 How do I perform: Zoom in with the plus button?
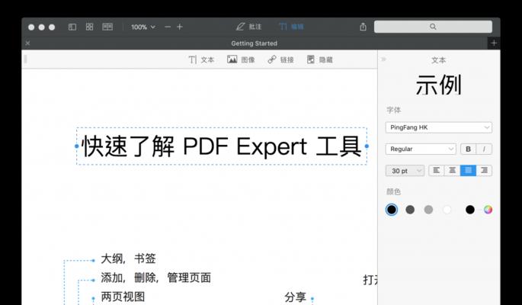click(x=179, y=27)
